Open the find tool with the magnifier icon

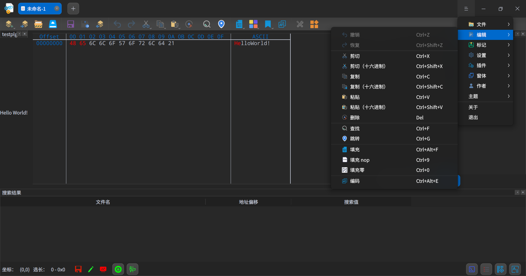tap(207, 24)
